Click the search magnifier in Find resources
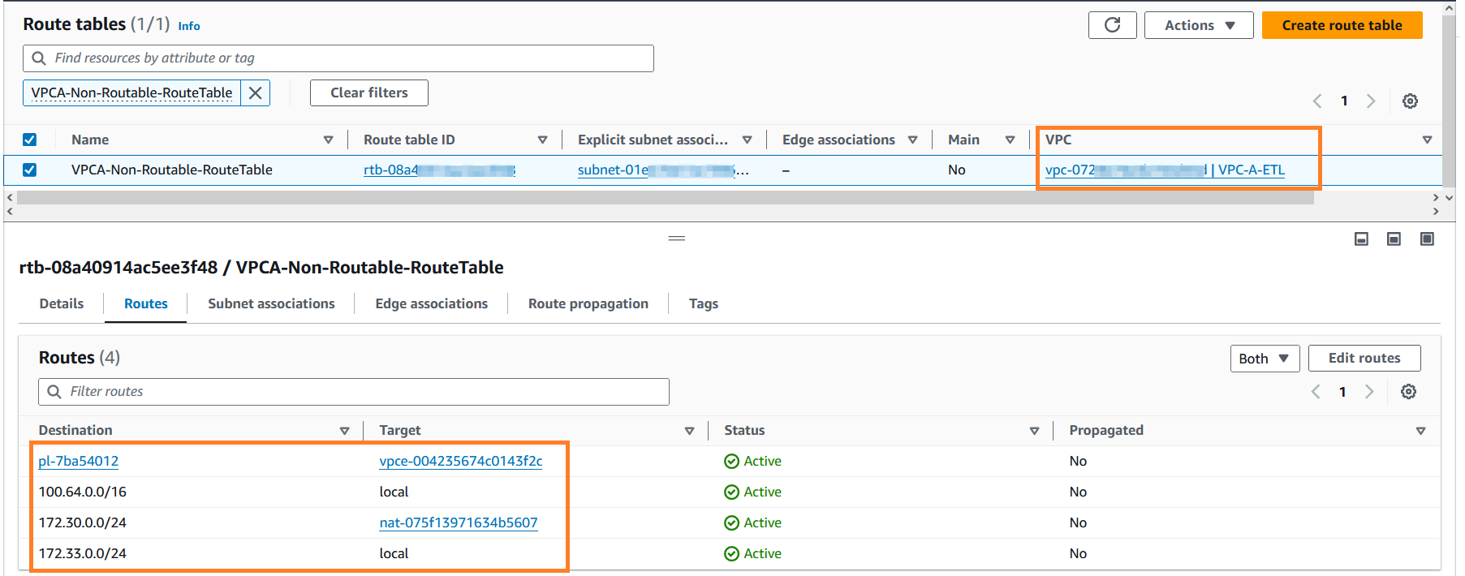The height and width of the screenshot is (576, 1465). coord(39,58)
